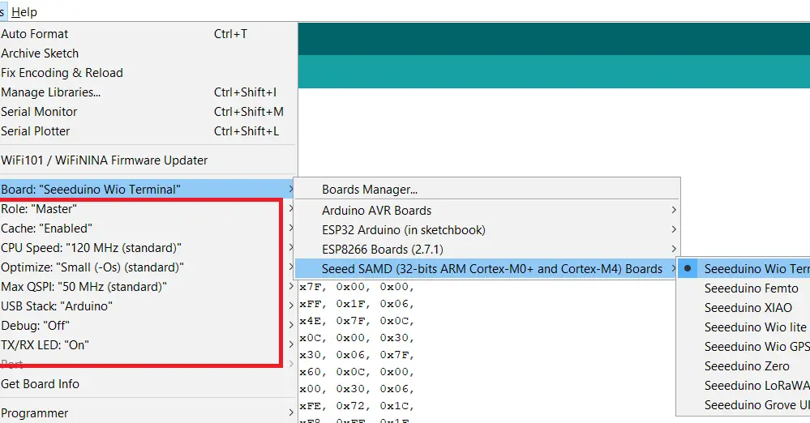This screenshot has width=810, height=423.
Task: Click code line starting x4E, 0x7F
Action: pyautogui.click(x=357, y=321)
